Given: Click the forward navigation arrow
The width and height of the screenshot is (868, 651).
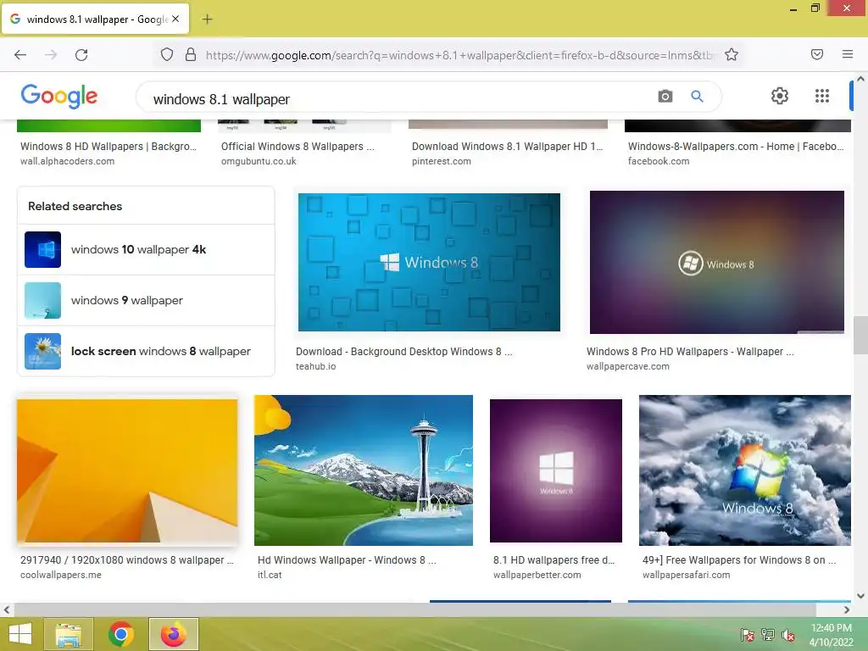Looking at the screenshot, I should 51,54.
